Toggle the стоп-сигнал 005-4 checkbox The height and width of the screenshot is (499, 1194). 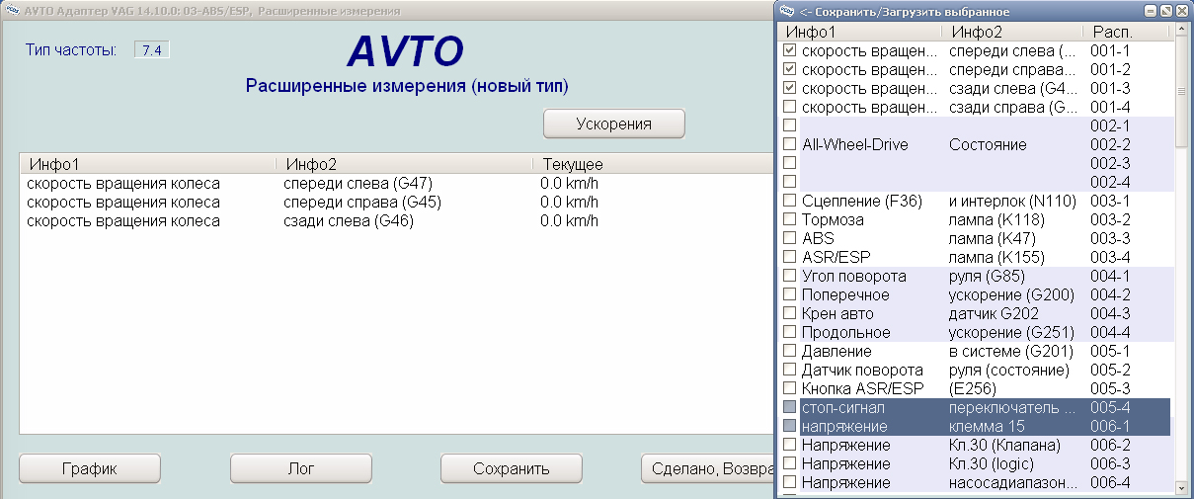(x=789, y=407)
